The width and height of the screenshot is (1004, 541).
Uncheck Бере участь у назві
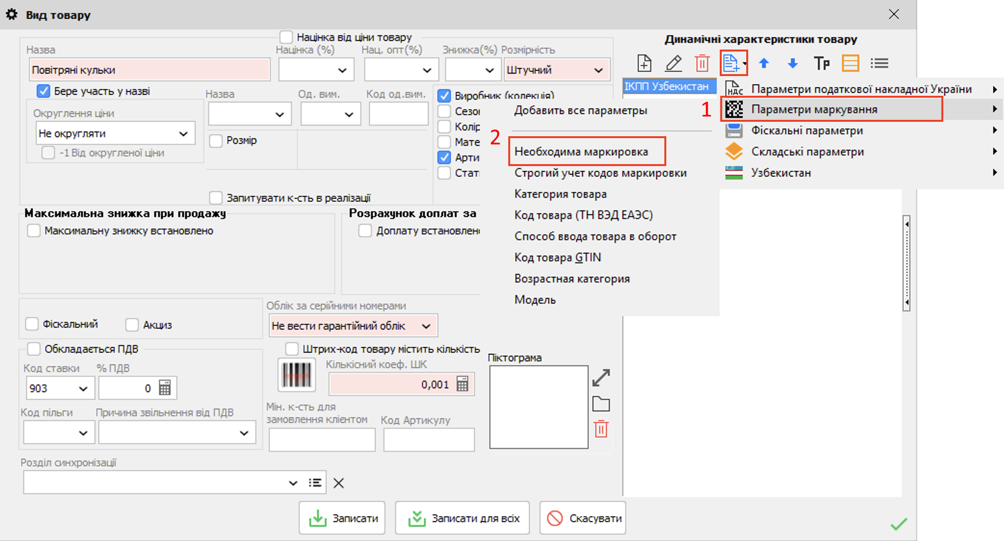point(44,91)
